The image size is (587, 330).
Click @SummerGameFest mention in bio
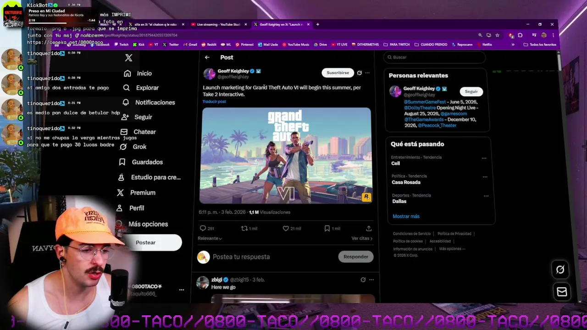[x=425, y=102]
